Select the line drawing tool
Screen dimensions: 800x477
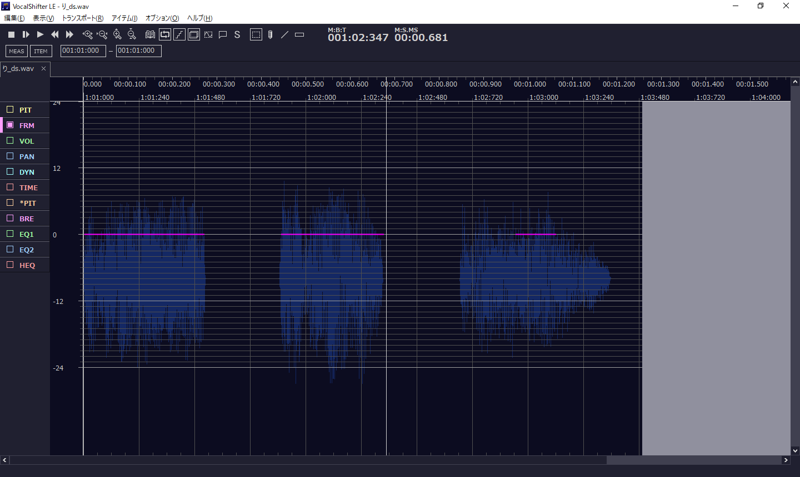[x=284, y=34]
